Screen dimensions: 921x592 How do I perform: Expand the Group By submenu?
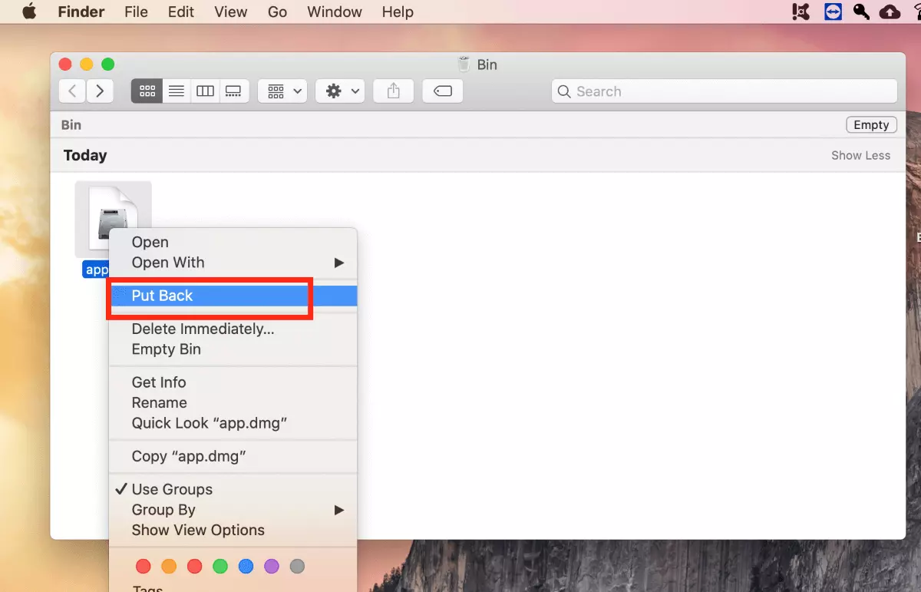pyautogui.click(x=233, y=510)
